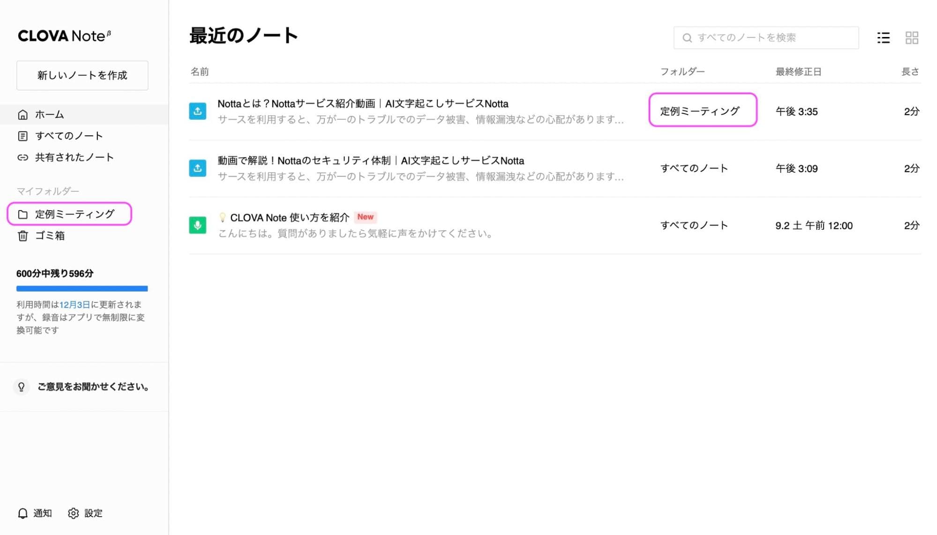937x535 pixels.
Task: Click the すべてのノート folder cell in the CLOVA Note row
Action: tap(694, 226)
